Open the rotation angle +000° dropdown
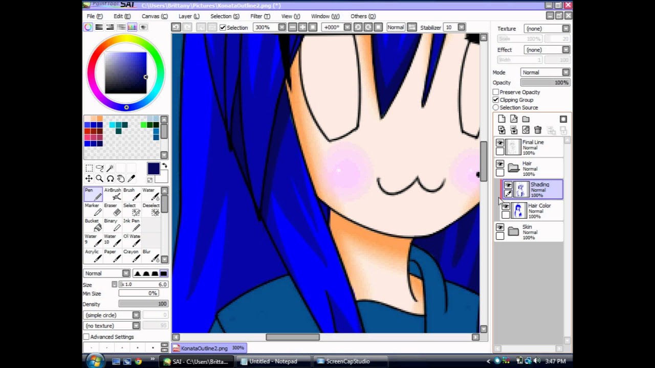 pos(347,27)
